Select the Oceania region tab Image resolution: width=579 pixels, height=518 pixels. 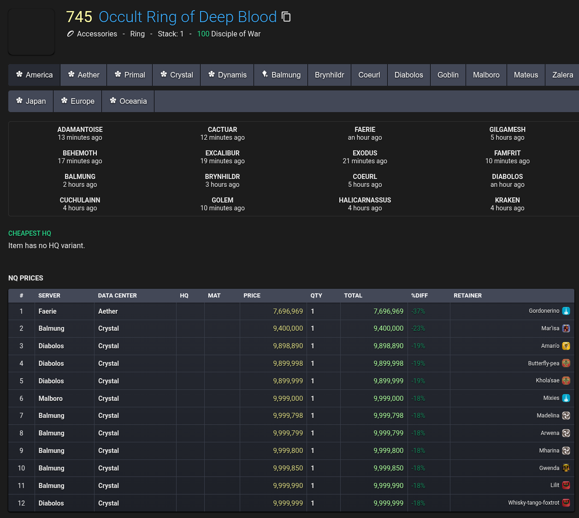pyautogui.click(x=128, y=101)
